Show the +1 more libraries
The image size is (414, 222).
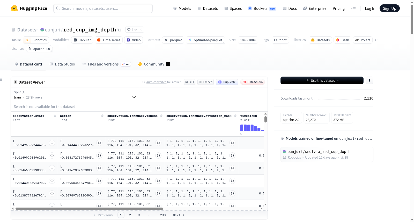click(x=377, y=40)
